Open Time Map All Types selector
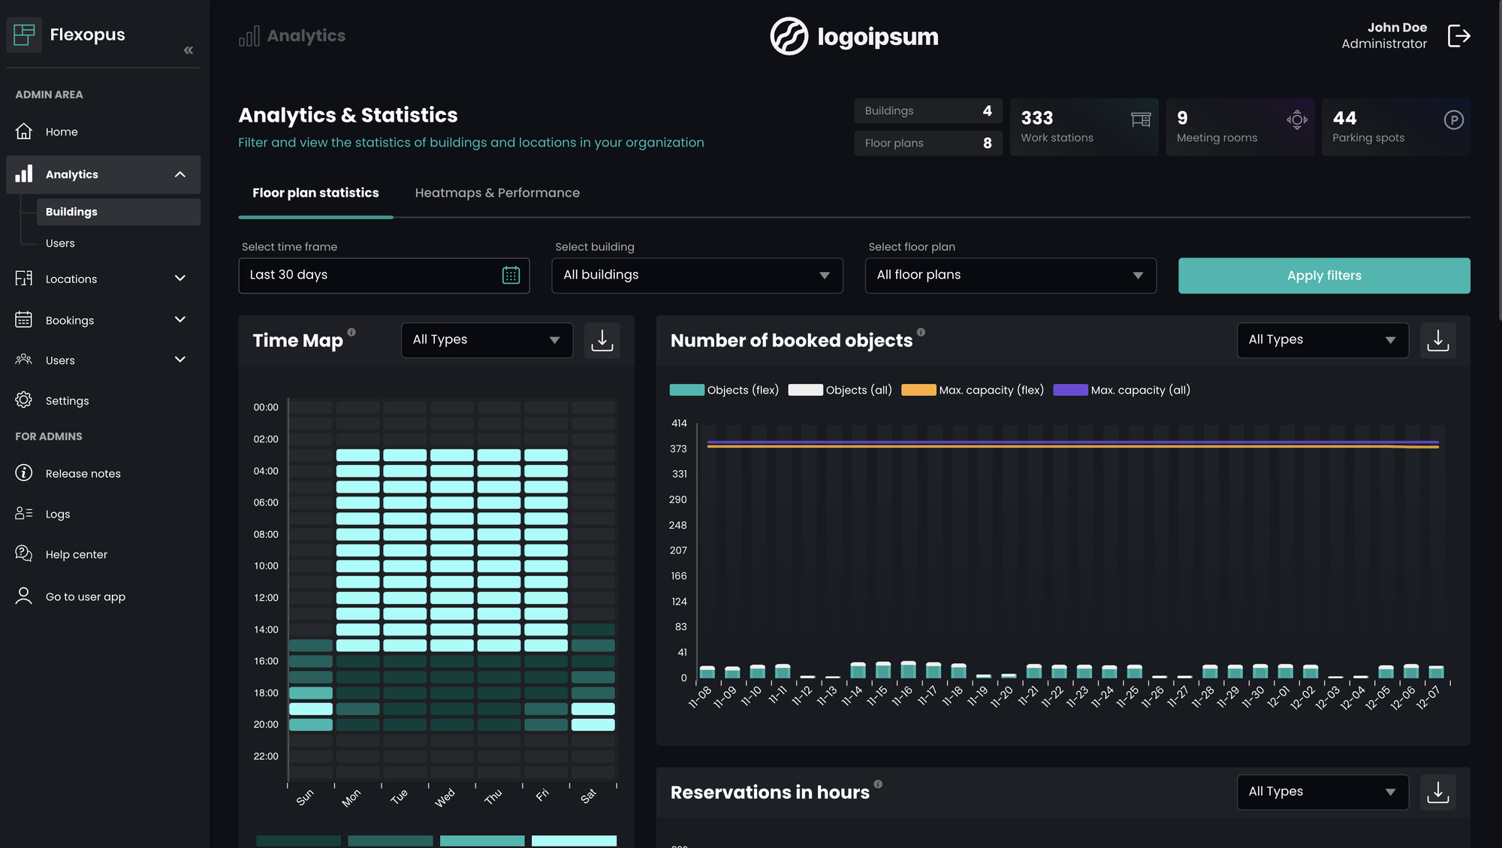Image resolution: width=1502 pixels, height=848 pixels. (487, 340)
